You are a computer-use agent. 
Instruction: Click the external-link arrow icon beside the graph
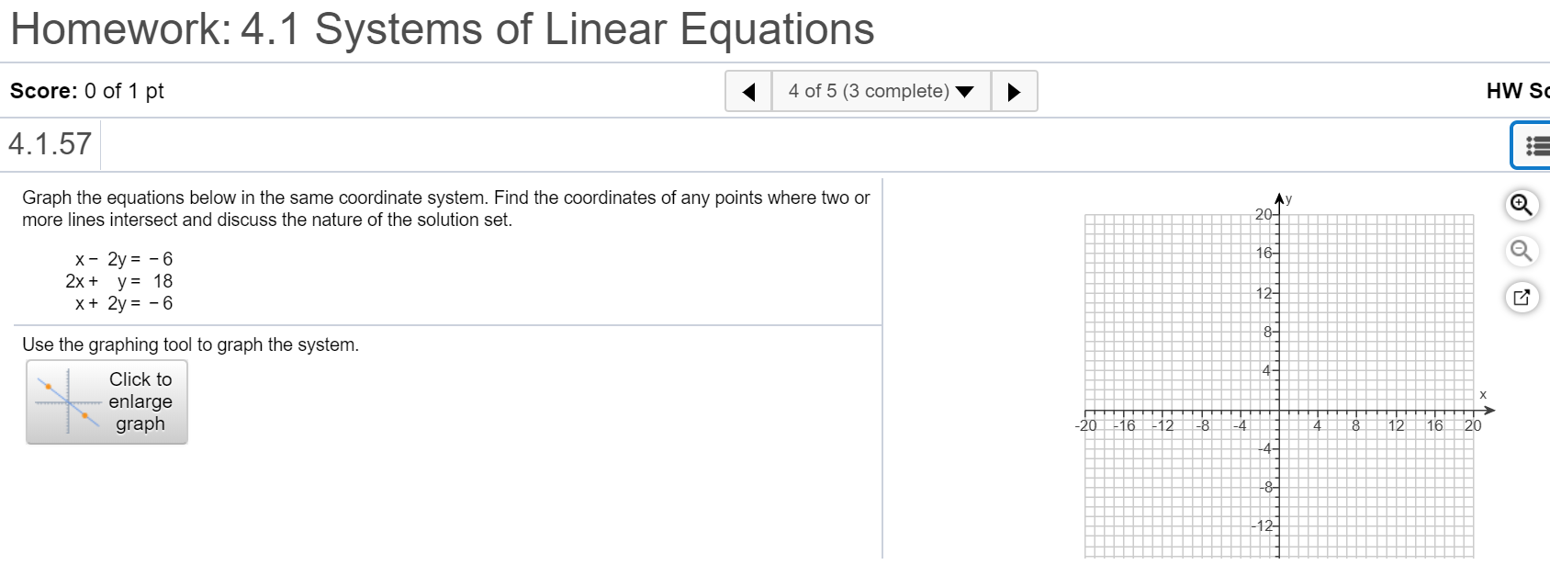point(1522,297)
